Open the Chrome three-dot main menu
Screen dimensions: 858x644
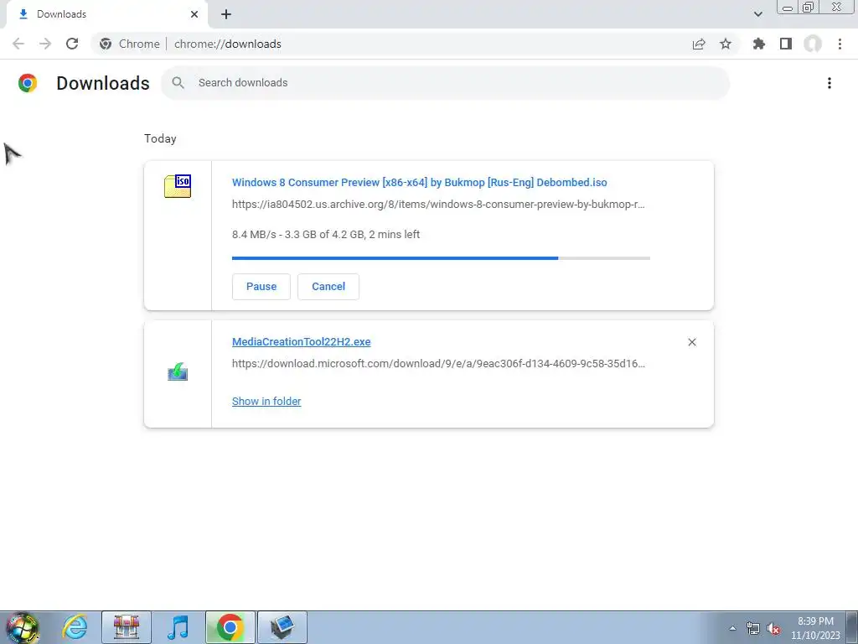point(840,44)
